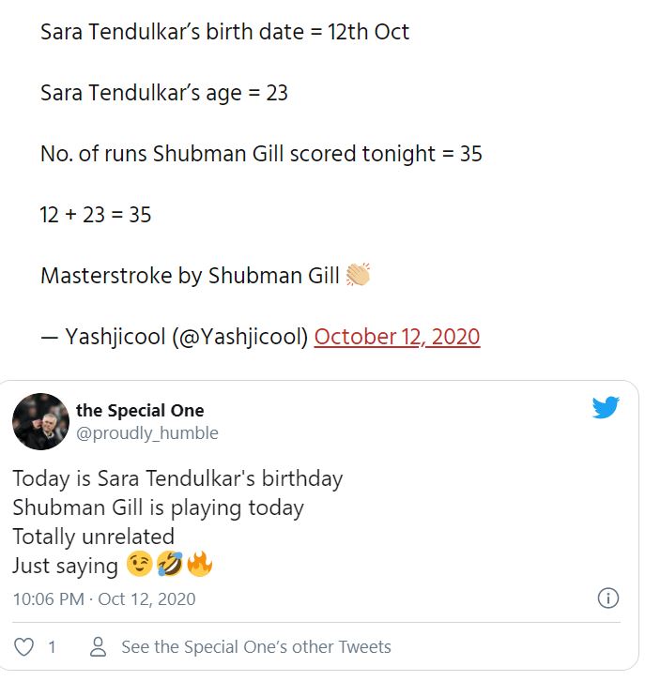
Task: Like the tweet with the heart icon
Action: (x=25, y=647)
